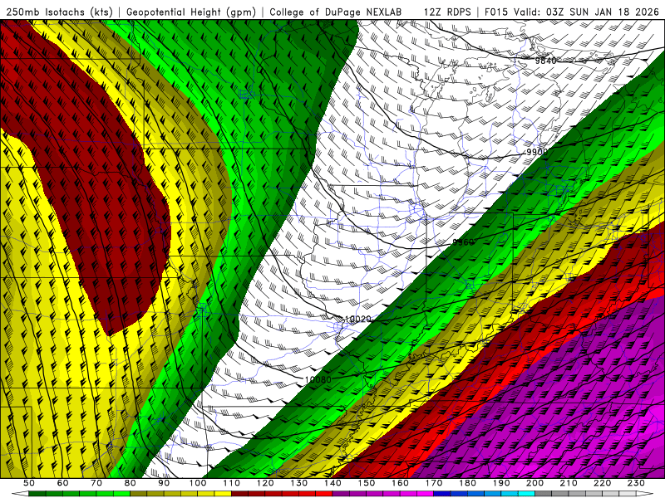The height and width of the screenshot is (498, 665).
Task: Click the '12Z RDPS' model run label
Action: pyautogui.click(x=447, y=12)
